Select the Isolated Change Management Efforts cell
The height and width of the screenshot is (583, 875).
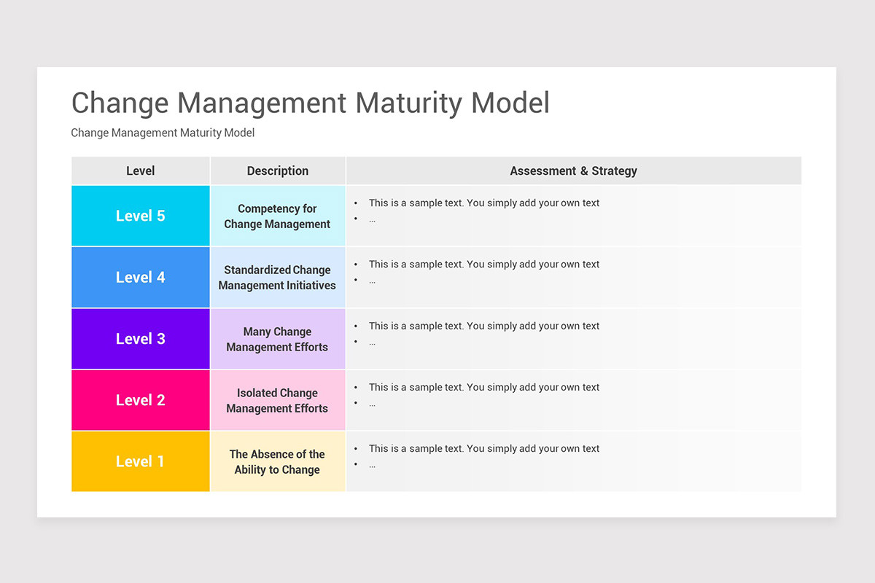point(277,399)
